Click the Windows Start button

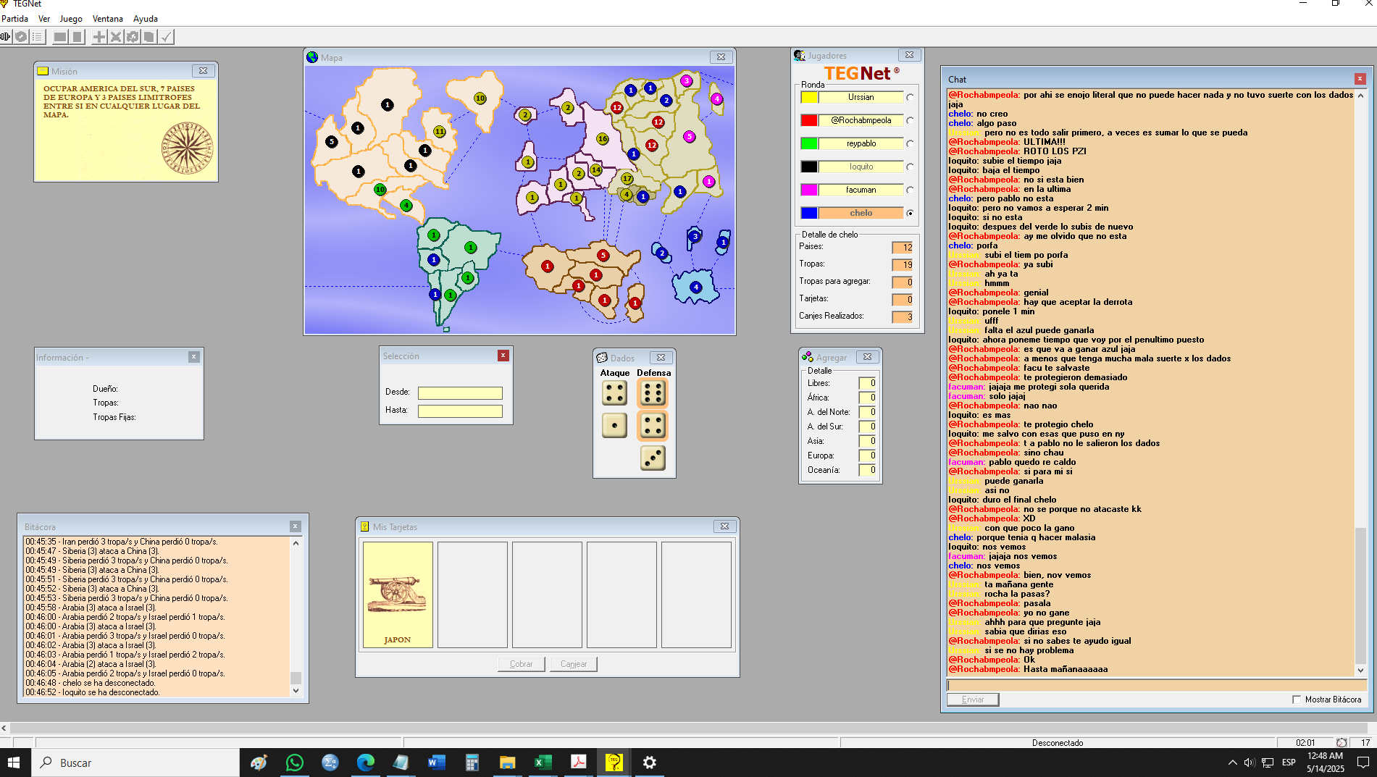point(14,763)
